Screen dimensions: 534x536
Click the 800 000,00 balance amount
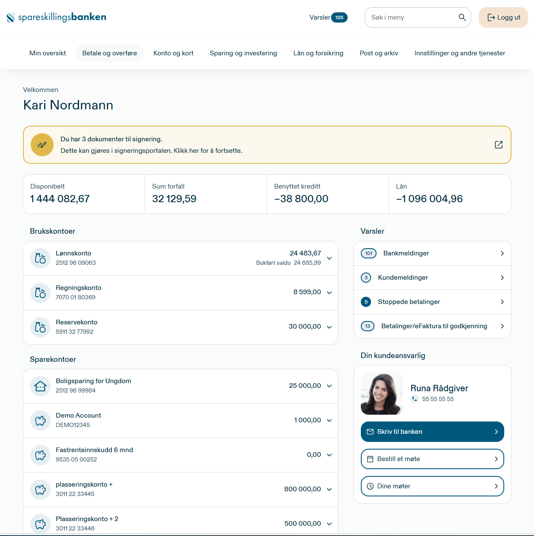pyautogui.click(x=303, y=489)
